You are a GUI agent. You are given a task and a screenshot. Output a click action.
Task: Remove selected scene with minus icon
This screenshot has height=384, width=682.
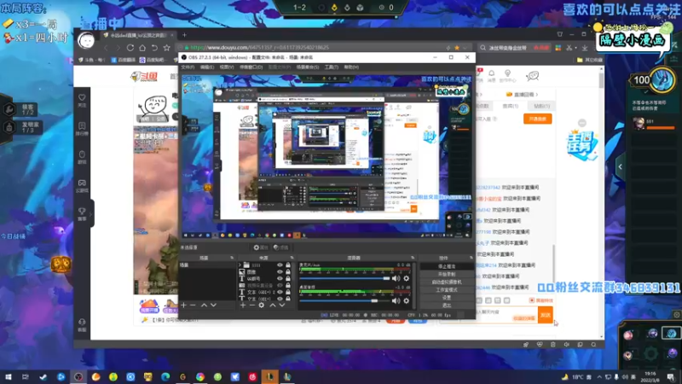[x=194, y=305]
